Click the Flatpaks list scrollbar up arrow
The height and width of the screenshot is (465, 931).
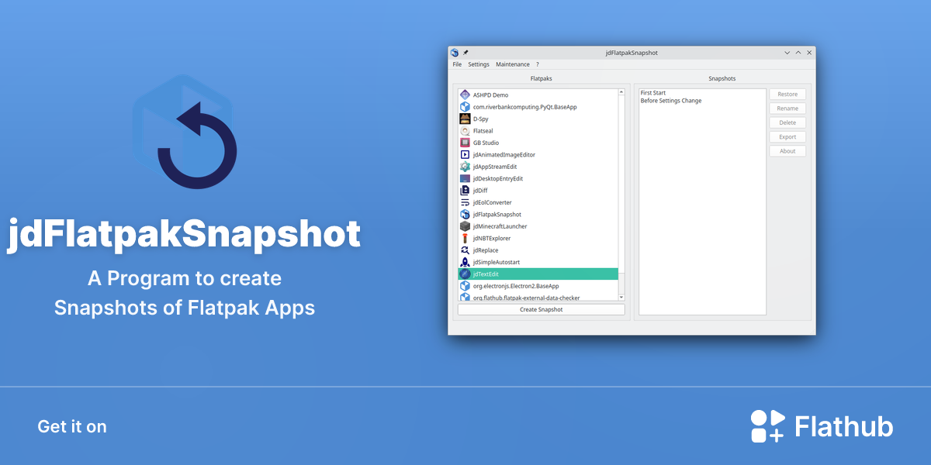point(621,92)
